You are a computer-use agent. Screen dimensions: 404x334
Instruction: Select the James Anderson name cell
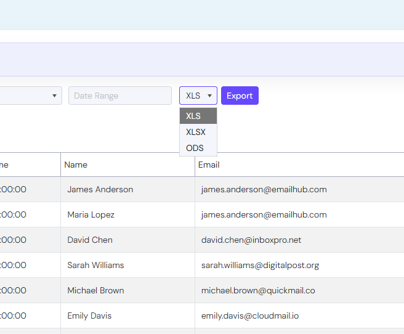click(x=128, y=189)
